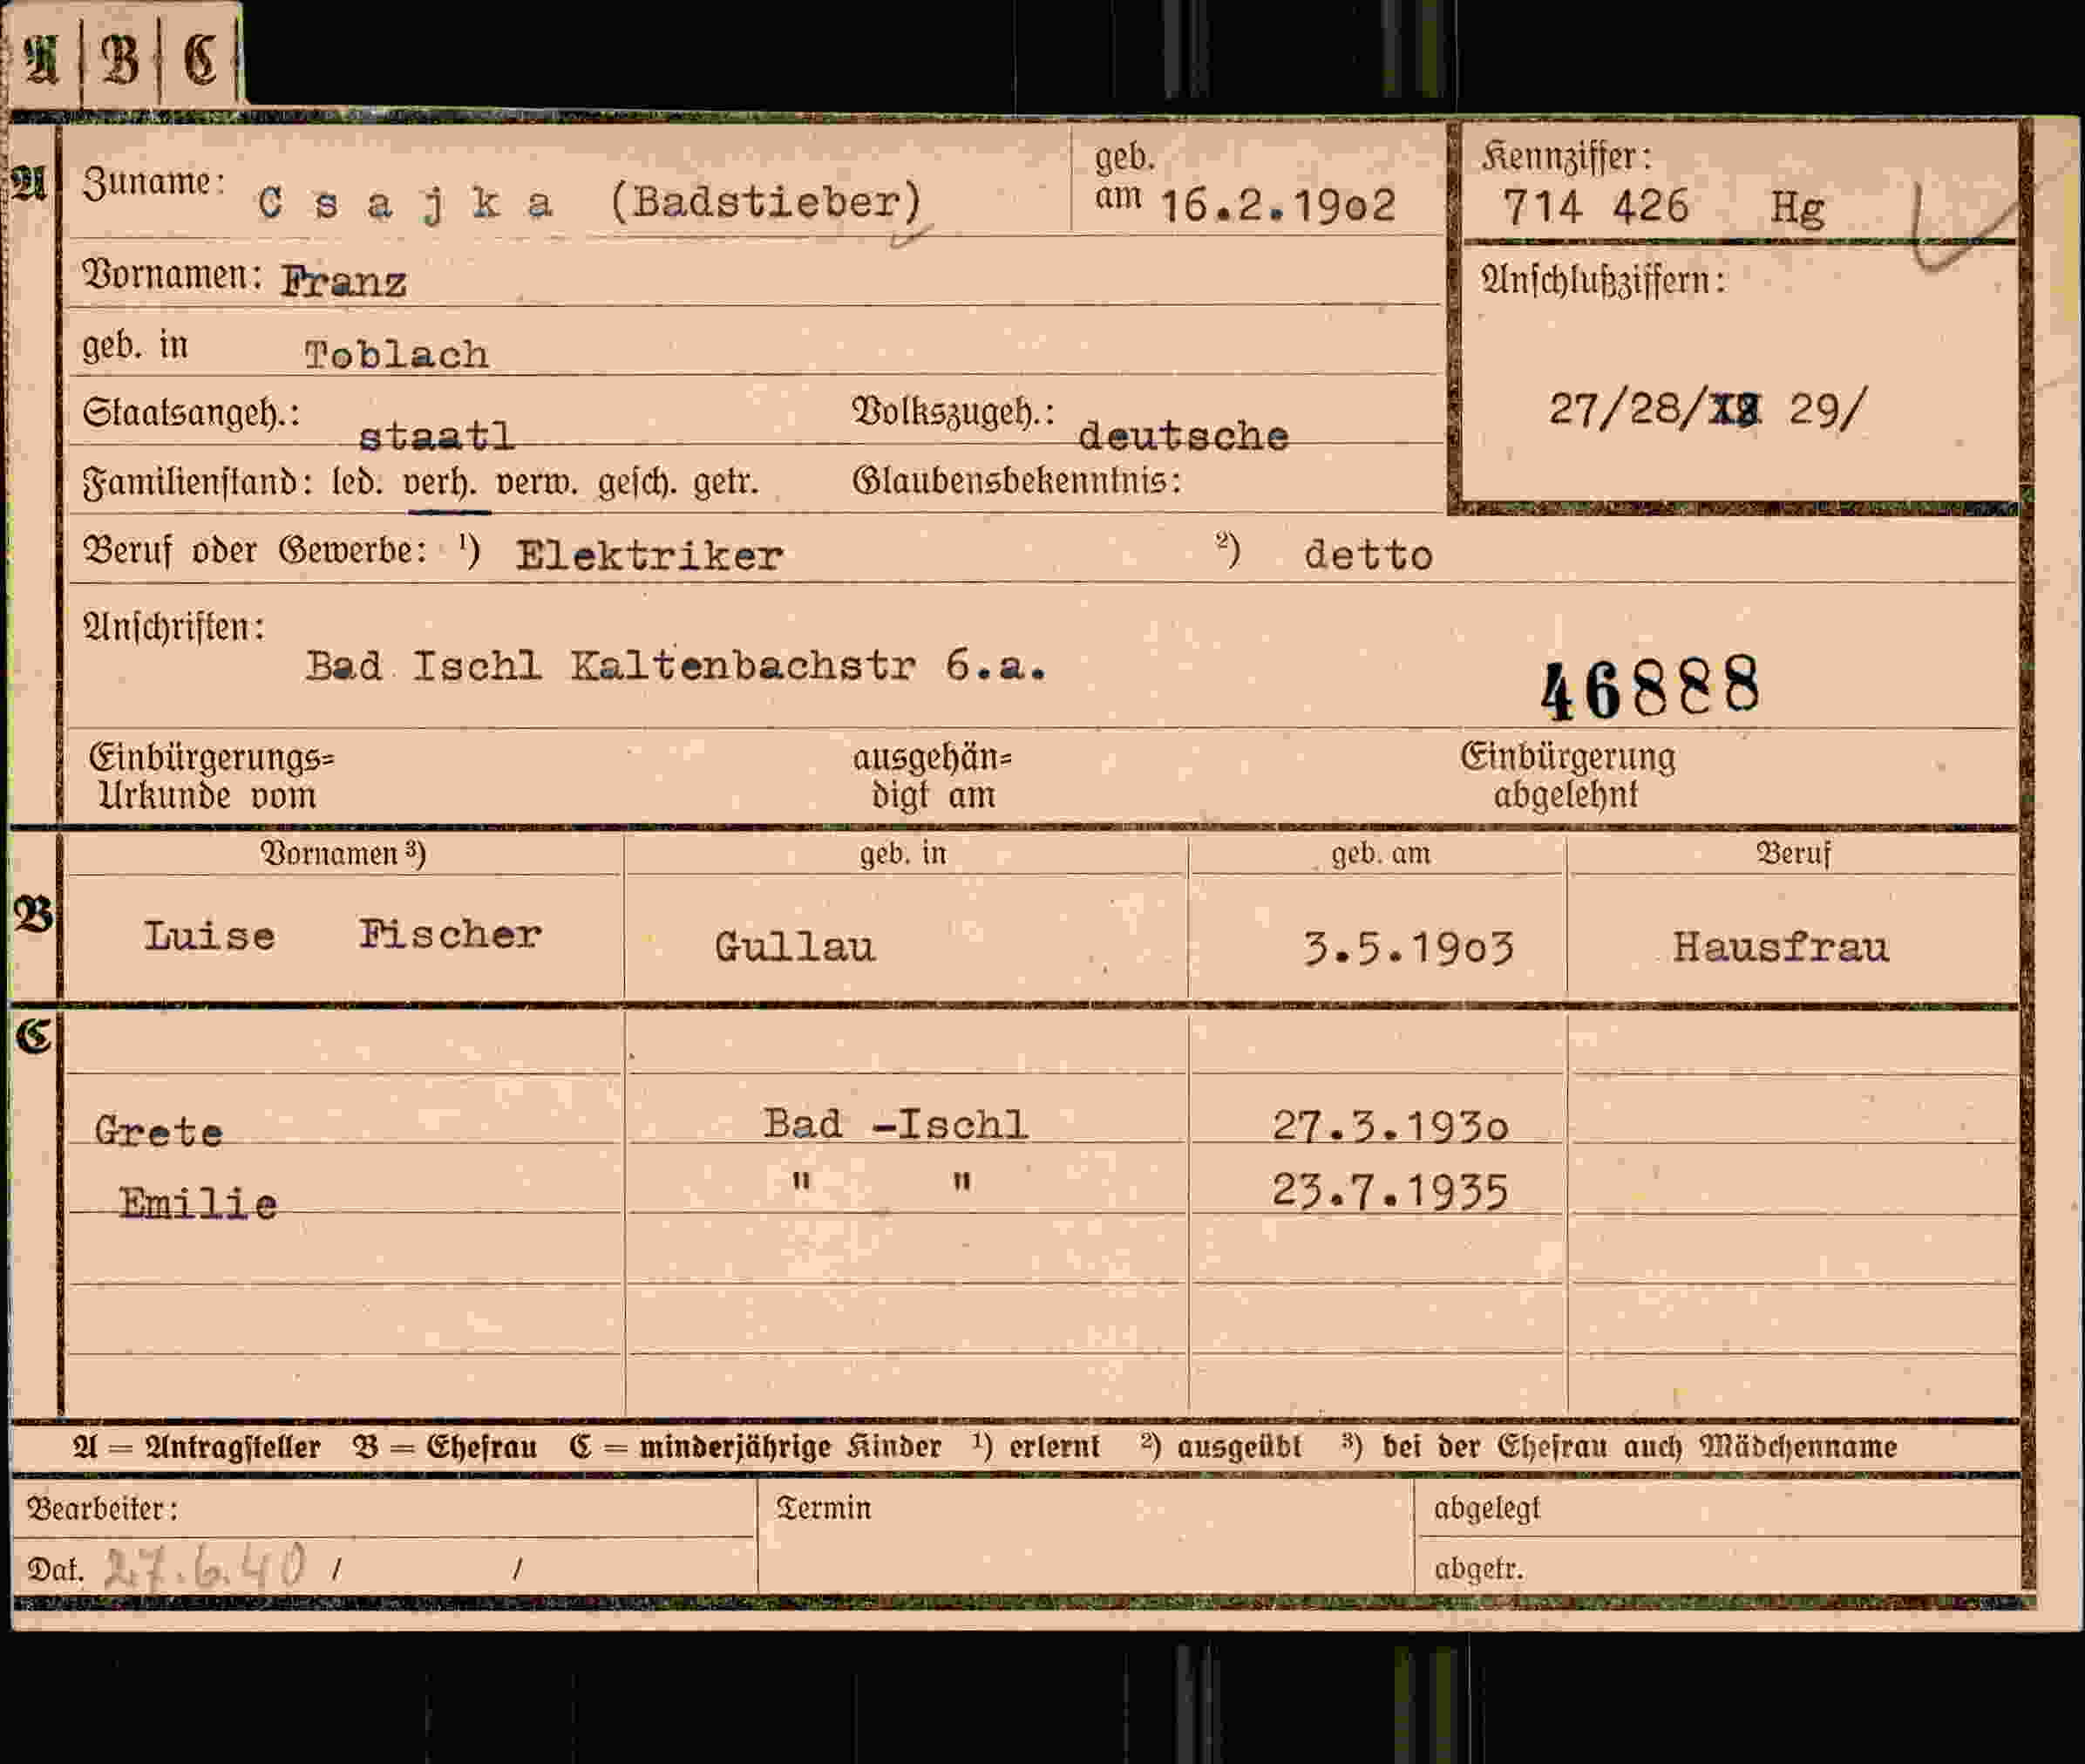Click the "Glaubensbekenntnis:" label
Screen dimensions: 2085x1764
[1017, 481]
